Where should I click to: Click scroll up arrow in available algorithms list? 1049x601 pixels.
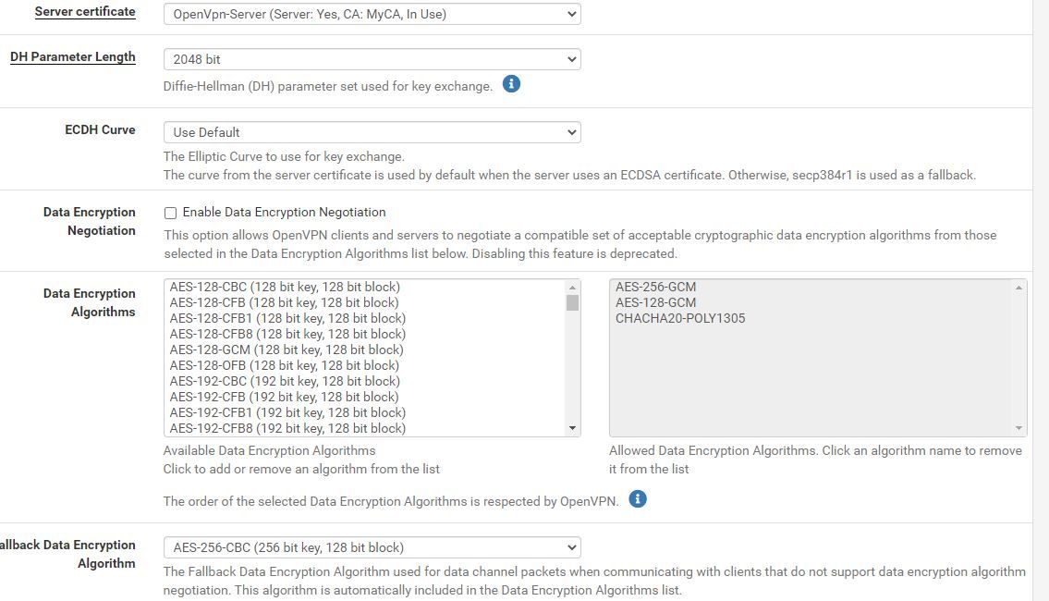(573, 288)
